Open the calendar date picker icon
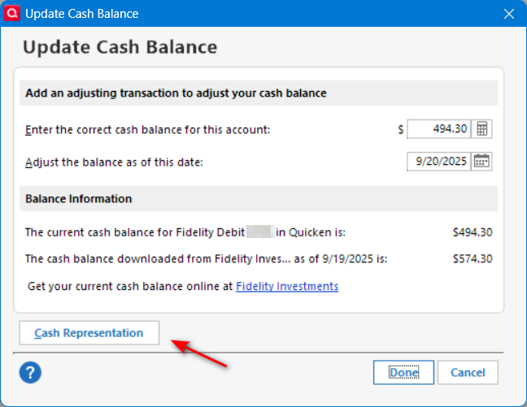527x407 pixels. click(481, 162)
